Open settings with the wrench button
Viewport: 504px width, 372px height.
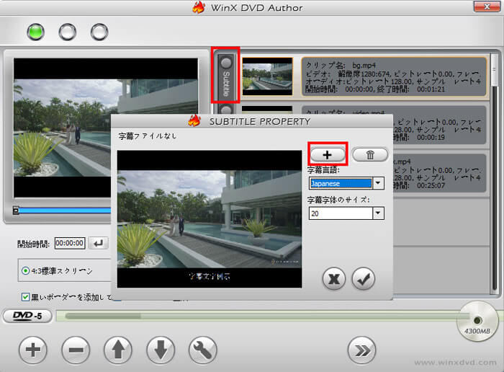(203, 350)
